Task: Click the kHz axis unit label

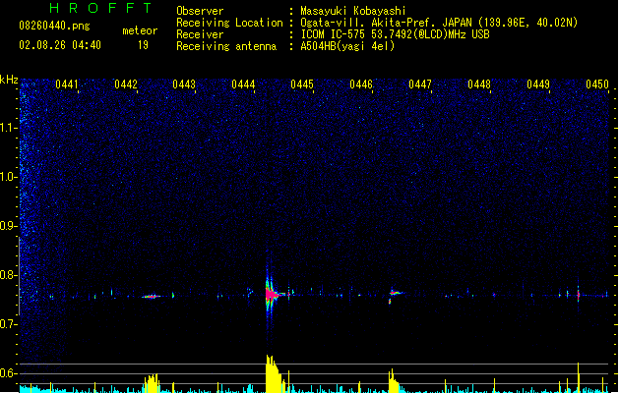Action: click(x=9, y=80)
